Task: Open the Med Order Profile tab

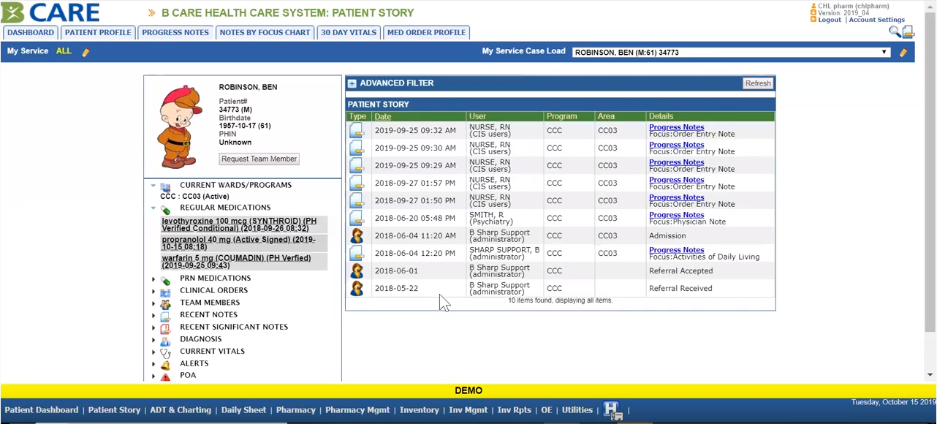Action: pos(426,33)
